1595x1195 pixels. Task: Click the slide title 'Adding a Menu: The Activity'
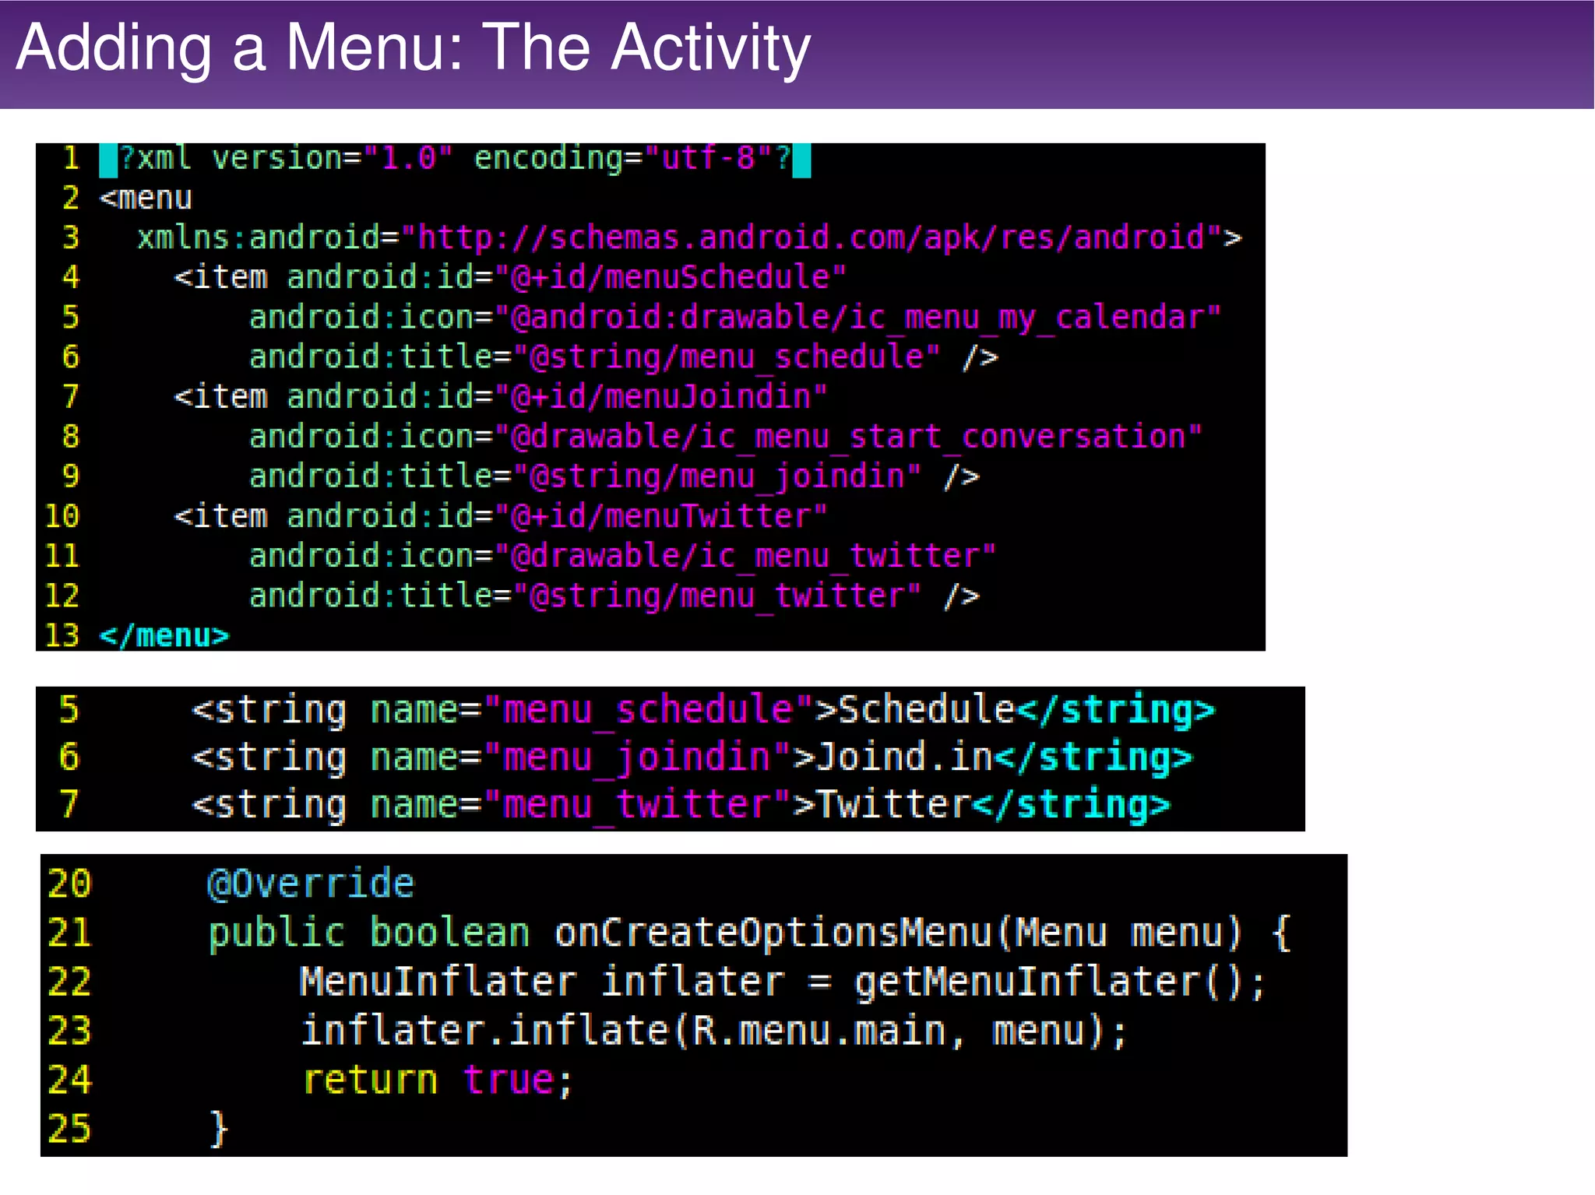click(413, 48)
